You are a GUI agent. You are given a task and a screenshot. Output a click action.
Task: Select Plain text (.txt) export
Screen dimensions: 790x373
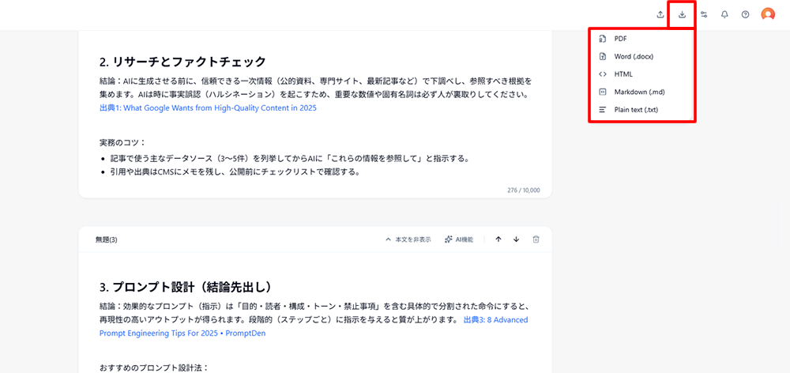pyautogui.click(x=636, y=110)
